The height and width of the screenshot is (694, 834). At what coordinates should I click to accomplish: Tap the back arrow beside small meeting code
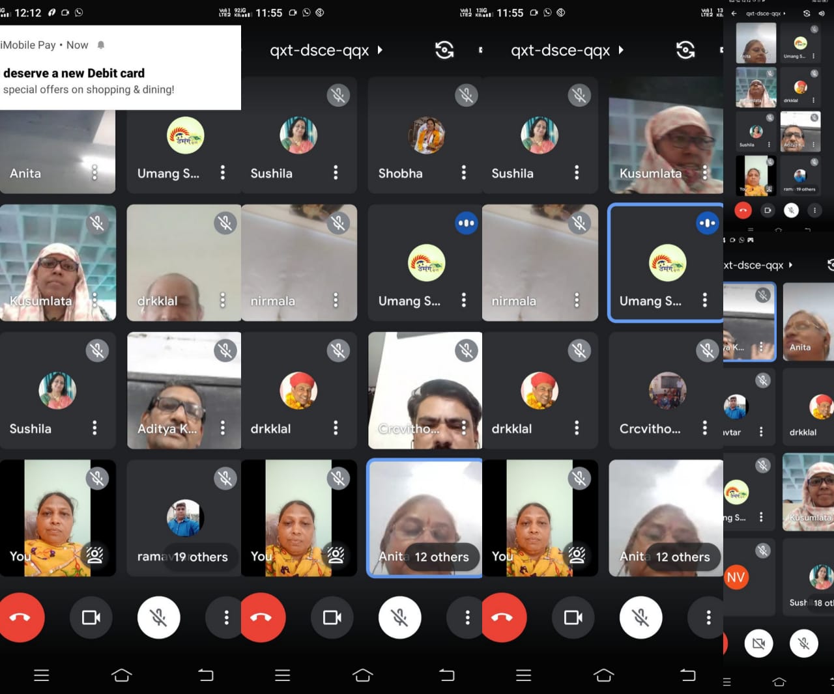tap(734, 13)
